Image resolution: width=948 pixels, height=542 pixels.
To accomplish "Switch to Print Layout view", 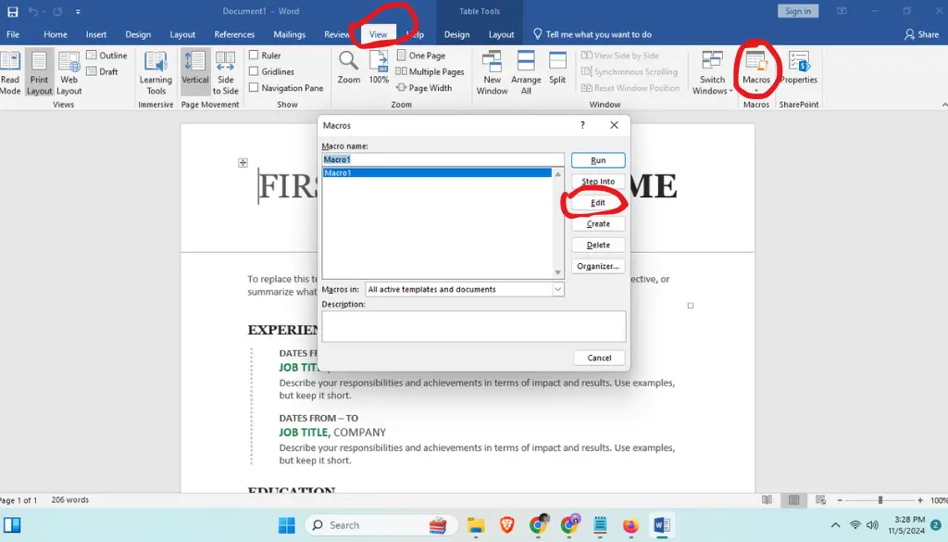I will 39,73.
